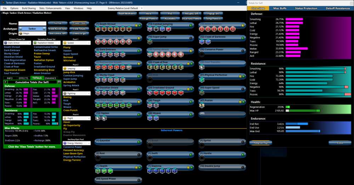Image resolution: width=354 pixels, height=185 pixels.
Task: Click the View Active Sets button
Action: pos(57,29)
